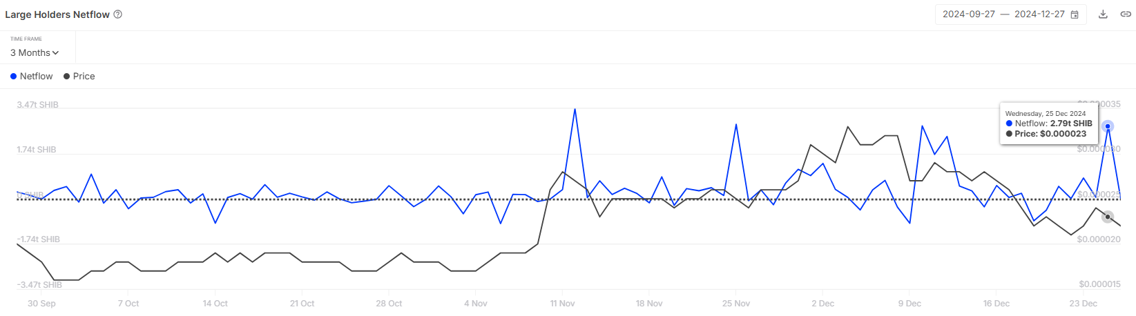This screenshot has width=1136, height=316.
Task: Open the 2024-09-27 start date picker
Action: click(969, 14)
